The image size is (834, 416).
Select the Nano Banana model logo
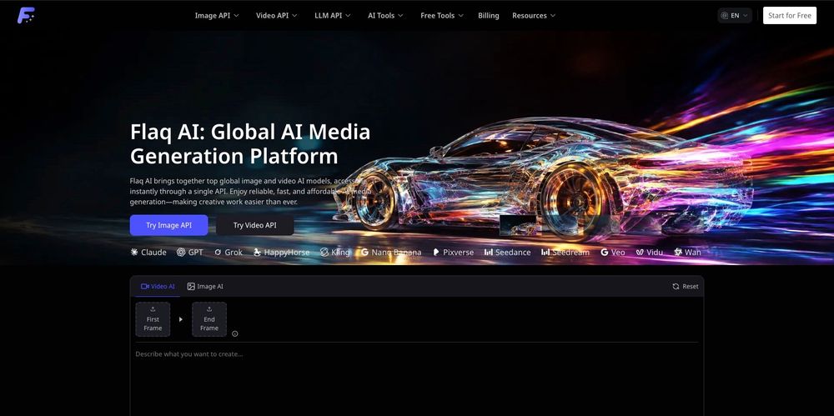pyautogui.click(x=391, y=252)
